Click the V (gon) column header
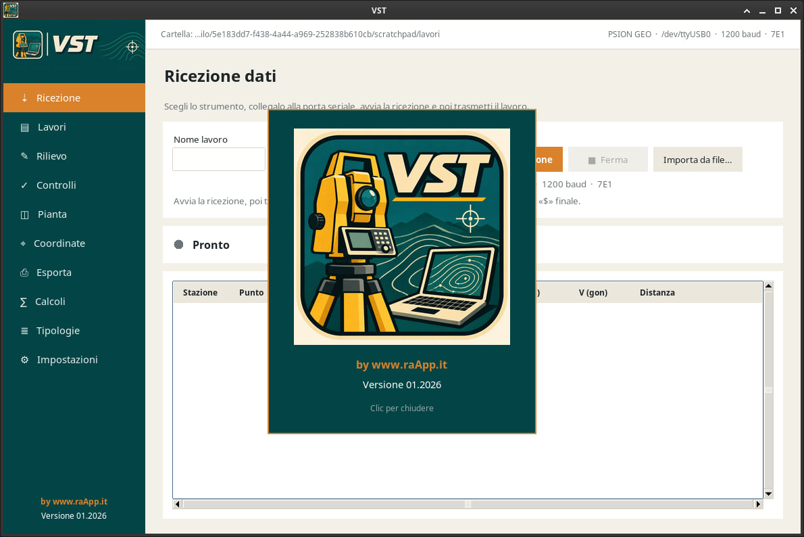 point(593,293)
